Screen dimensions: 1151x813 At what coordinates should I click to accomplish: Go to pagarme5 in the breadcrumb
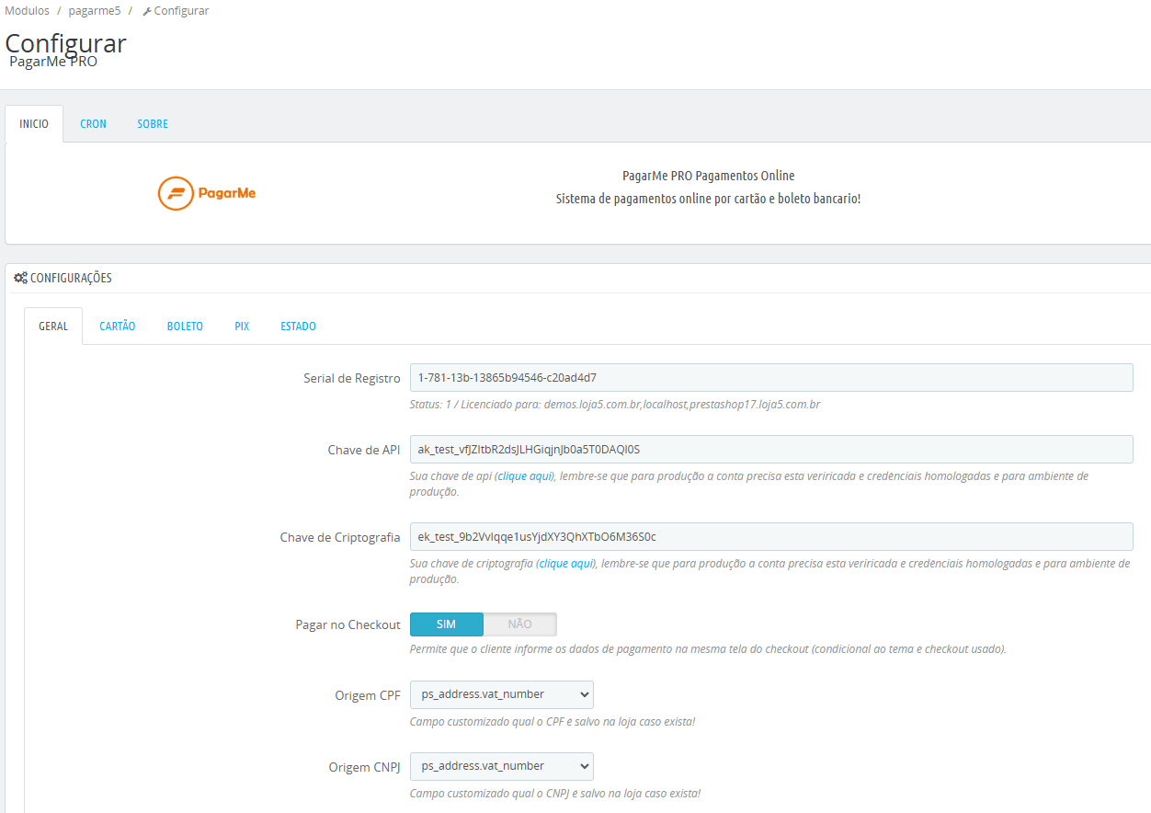[x=95, y=11]
